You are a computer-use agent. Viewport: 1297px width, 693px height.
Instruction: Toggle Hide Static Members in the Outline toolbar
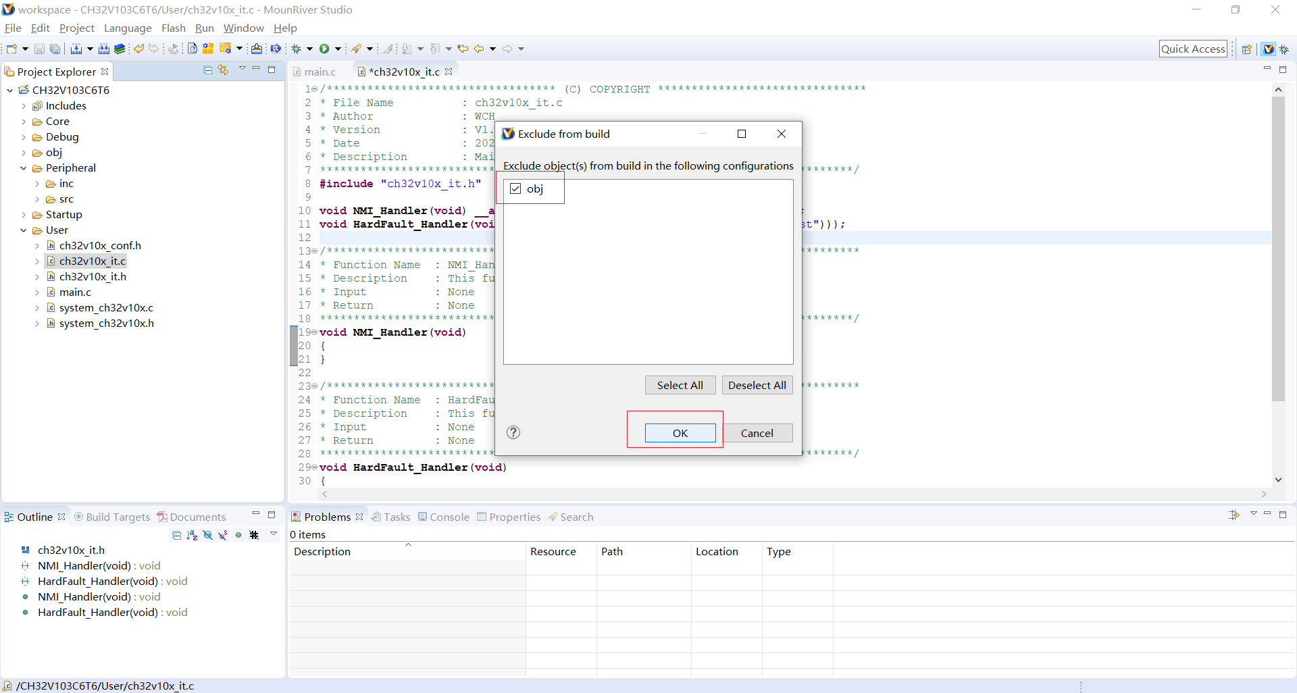222,535
